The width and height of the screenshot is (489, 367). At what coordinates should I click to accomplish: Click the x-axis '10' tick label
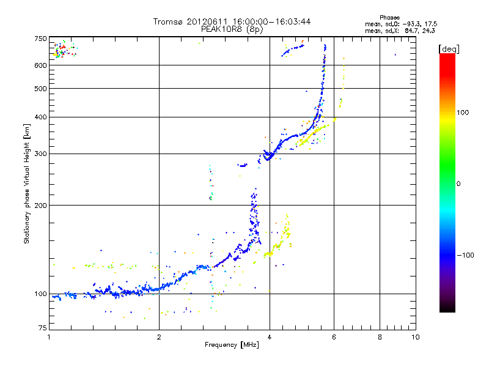[416, 337]
